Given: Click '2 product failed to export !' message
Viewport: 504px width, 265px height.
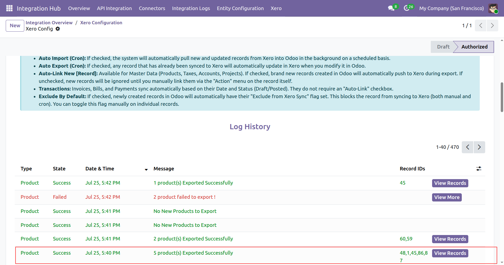Looking at the screenshot, I should pos(184,197).
